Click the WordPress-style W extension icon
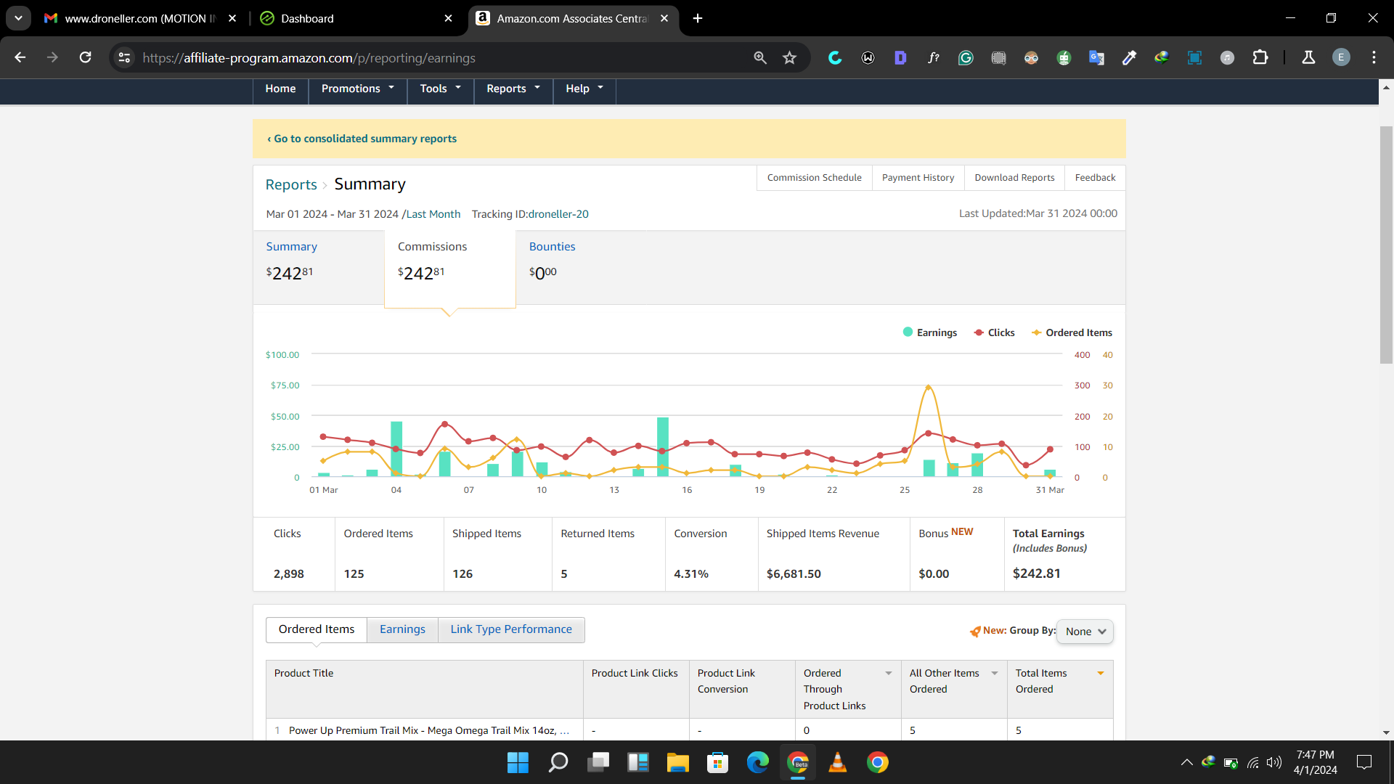 868,57
